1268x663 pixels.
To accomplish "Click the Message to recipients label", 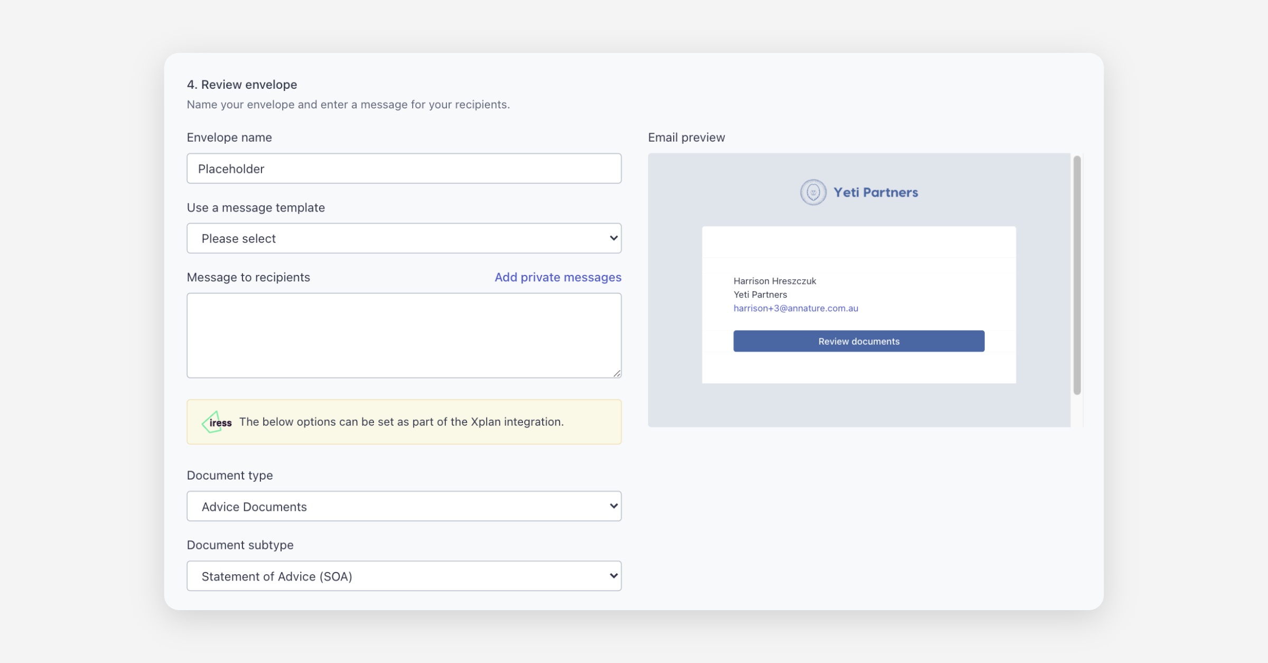I will click(248, 277).
